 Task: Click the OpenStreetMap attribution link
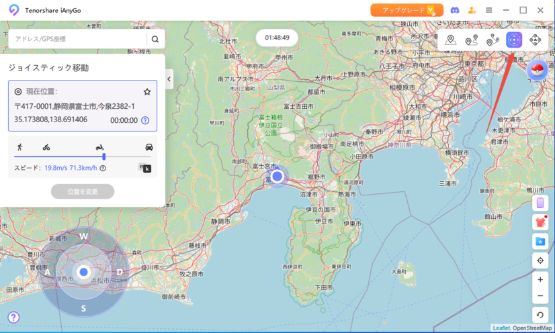pos(532,328)
